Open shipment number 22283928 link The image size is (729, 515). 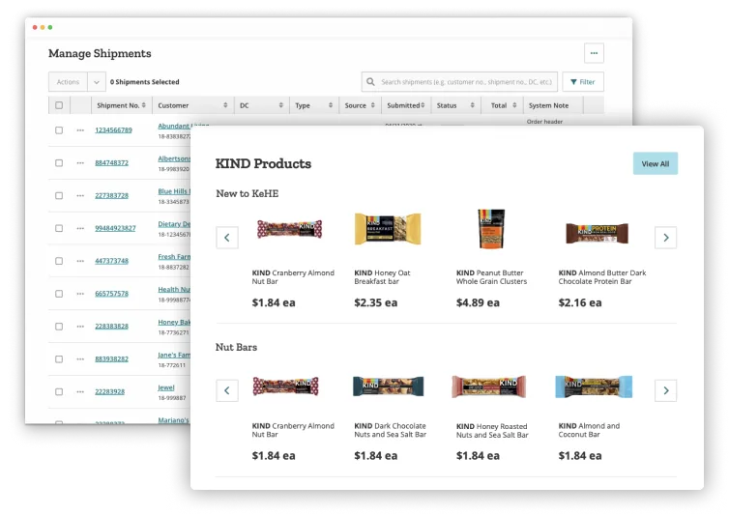(109, 392)
